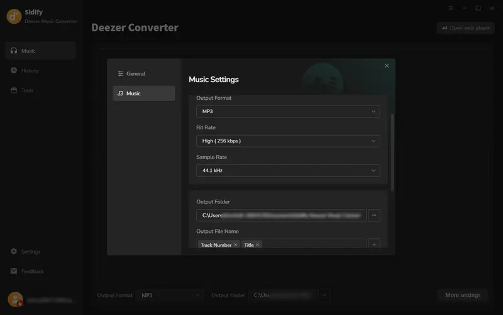Remove the Track Number tag
This screenshot has height=315, width=503.
click(x=235, y=245)
